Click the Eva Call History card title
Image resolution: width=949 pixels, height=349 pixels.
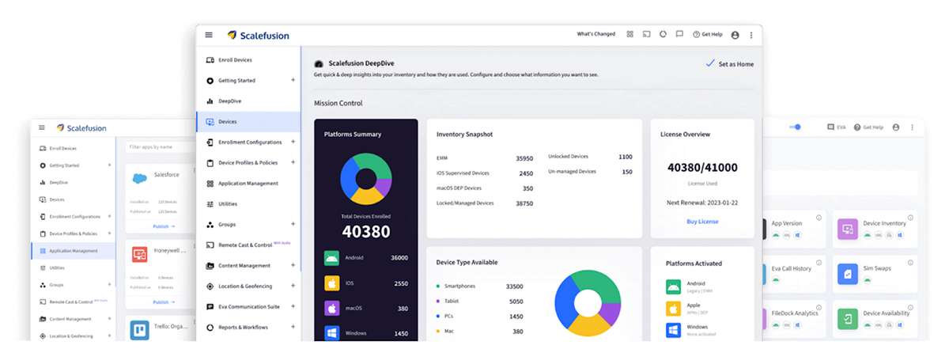[791, 268]
